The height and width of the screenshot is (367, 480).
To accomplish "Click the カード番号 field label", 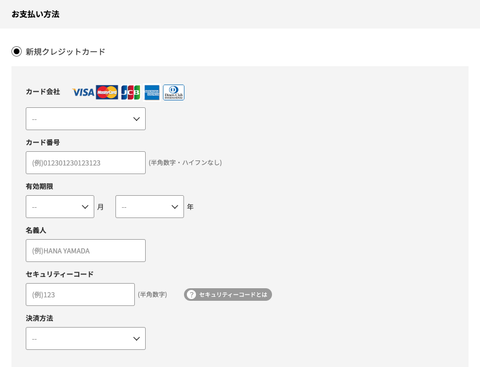I will [x=43, y=142].
